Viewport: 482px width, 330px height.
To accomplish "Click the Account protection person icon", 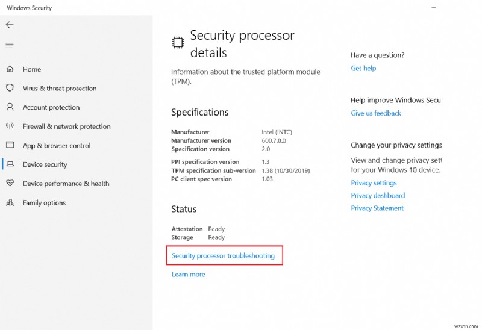I will coord(10,107).
